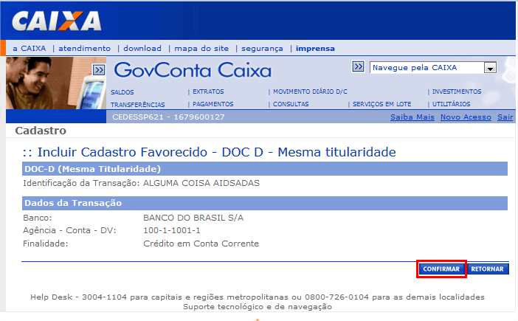
Task: Click the Saiba Mais link
Action: tap(412, 117)
